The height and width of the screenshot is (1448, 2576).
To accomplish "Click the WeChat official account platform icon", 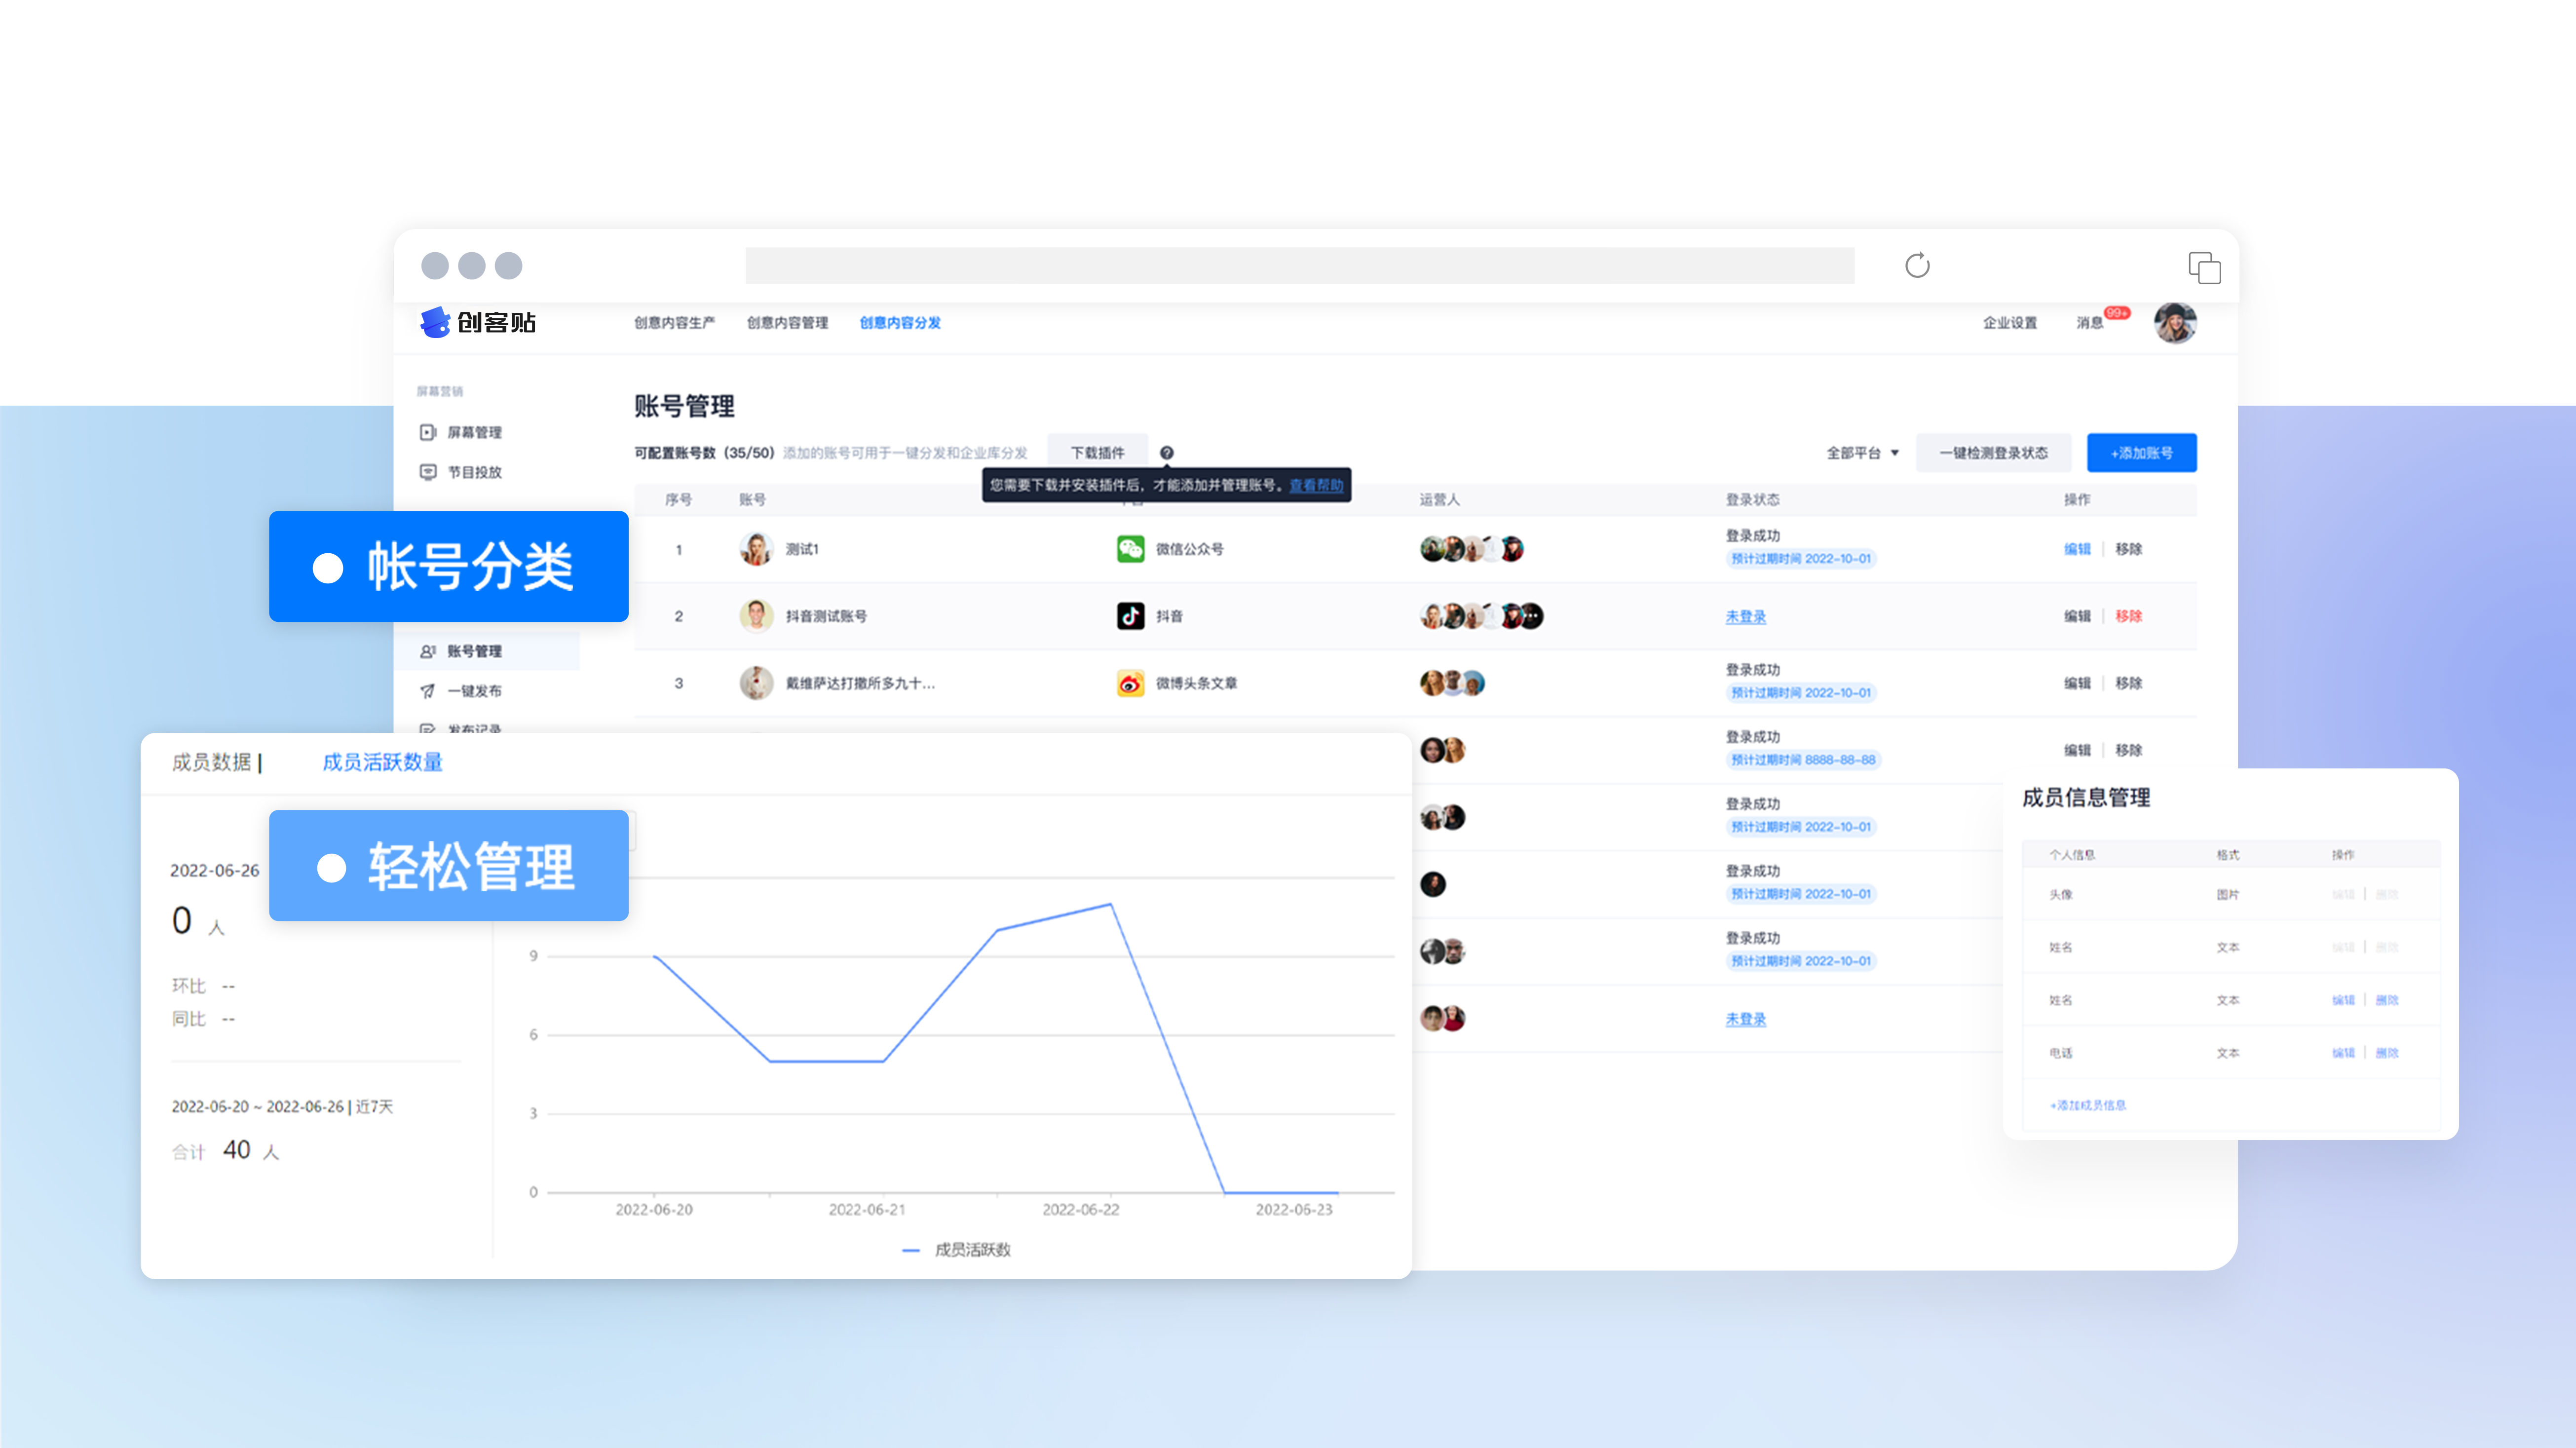I will (1130, 549).
